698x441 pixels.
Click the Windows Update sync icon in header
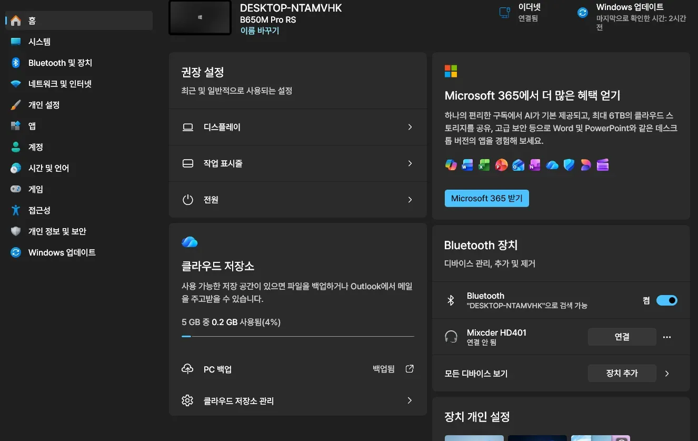[x=582, y=13]
